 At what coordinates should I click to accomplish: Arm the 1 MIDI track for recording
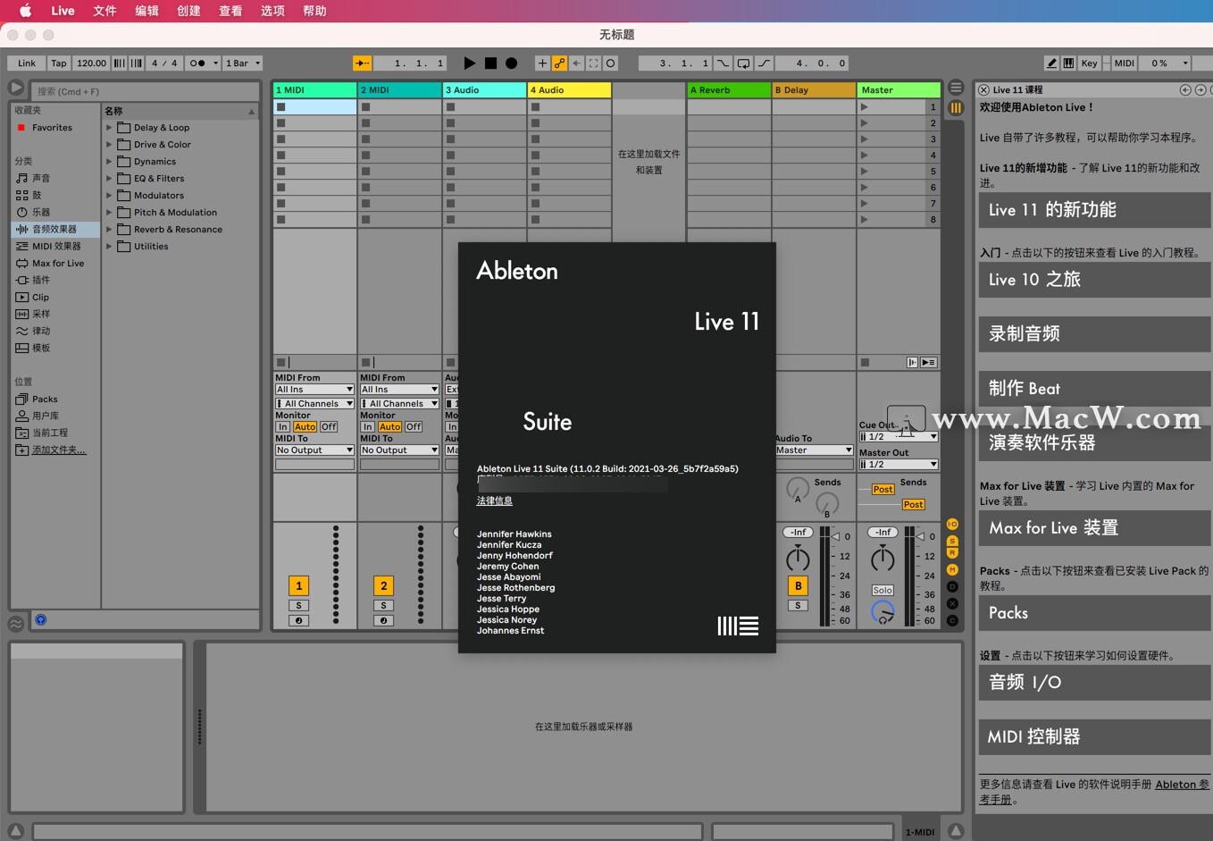click(x=298, y=620)
